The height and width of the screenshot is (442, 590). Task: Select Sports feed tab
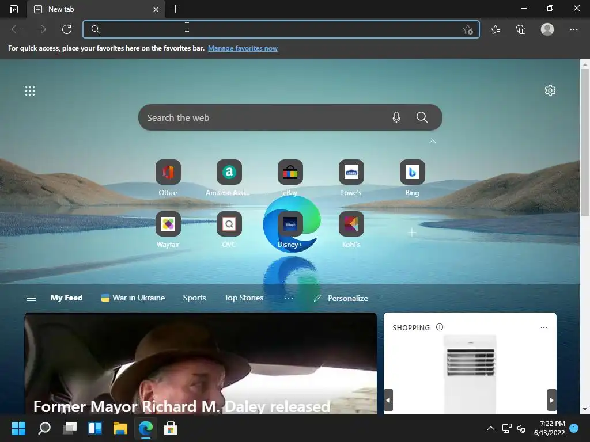coord(195,298)
